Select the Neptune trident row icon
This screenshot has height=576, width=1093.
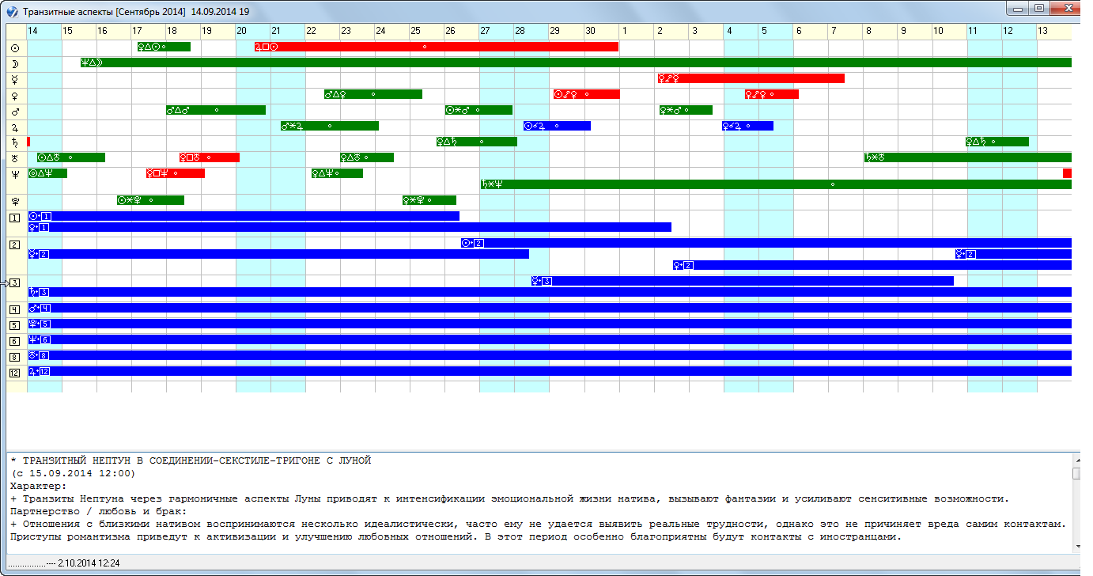pyautogui.click(x=14, y=174)
